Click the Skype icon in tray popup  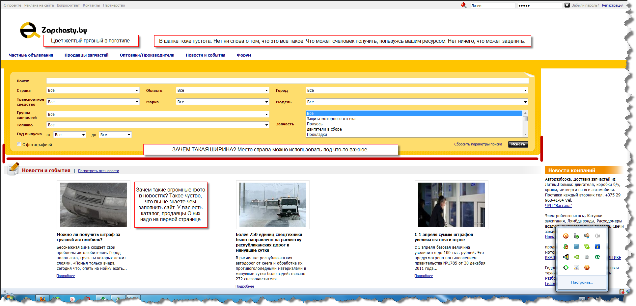coord(587,246)
